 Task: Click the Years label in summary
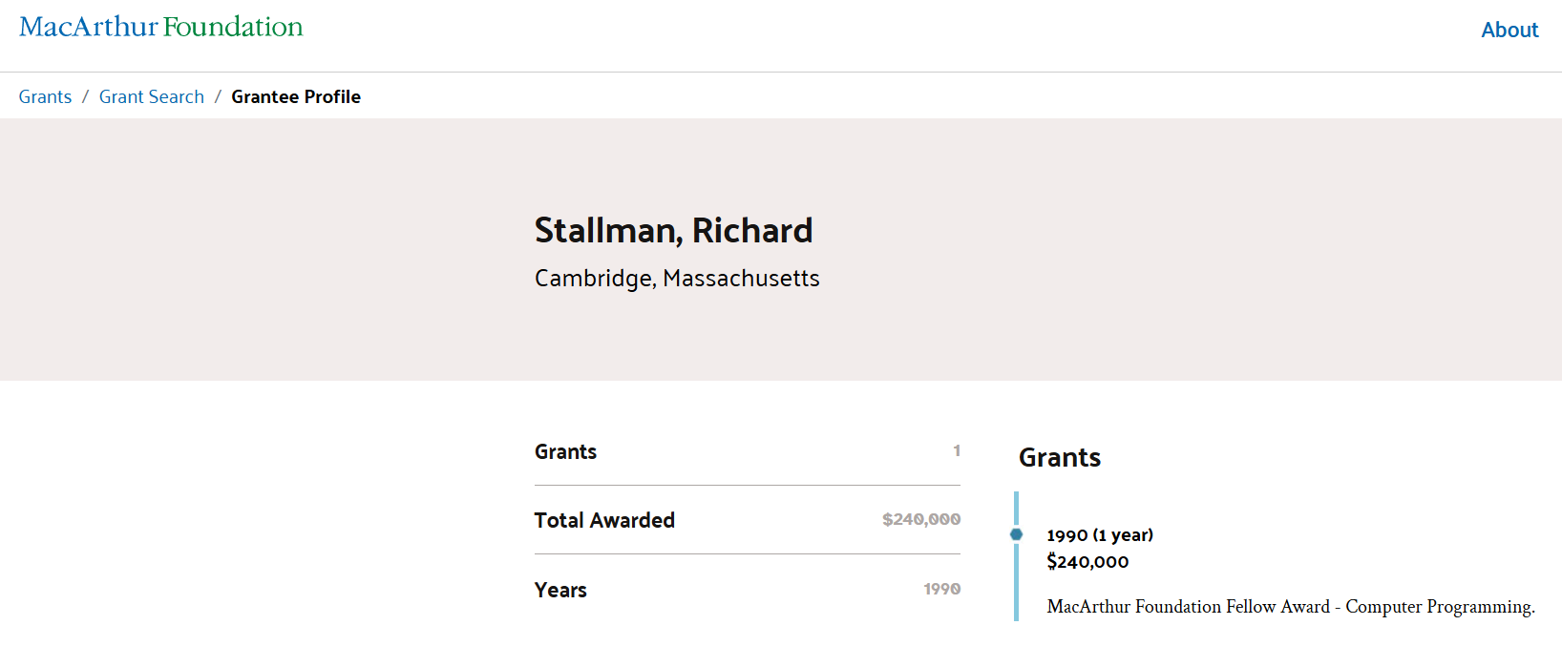point(560,591)
